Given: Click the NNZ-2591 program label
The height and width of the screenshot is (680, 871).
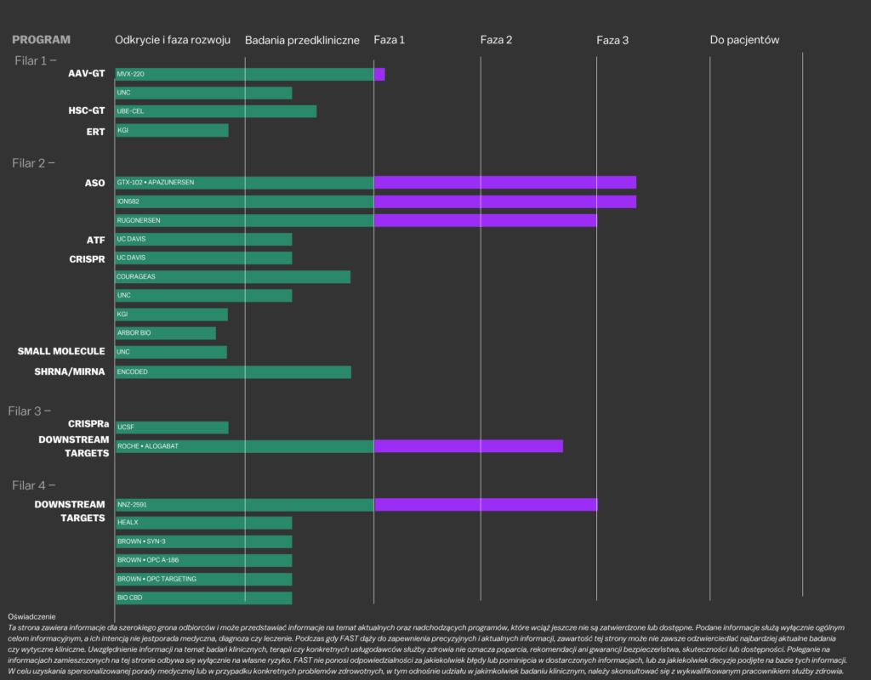Looking at the screenshot, I should click(133, 505).
